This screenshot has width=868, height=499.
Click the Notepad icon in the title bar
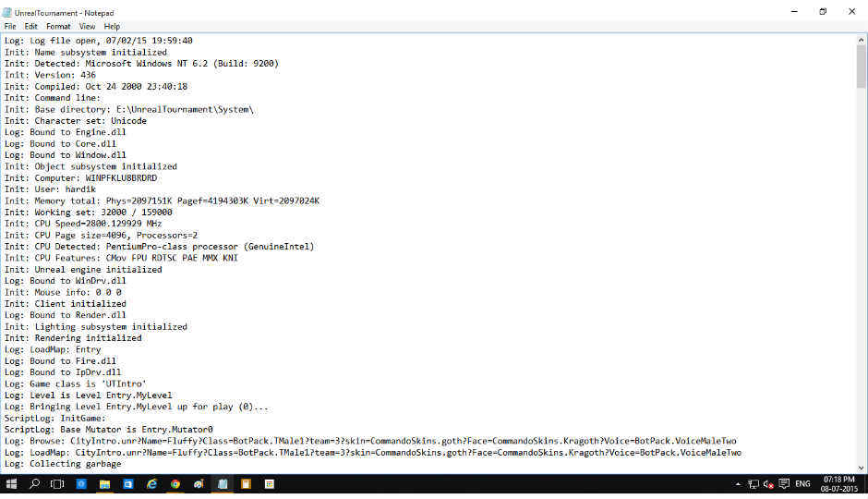7,12
